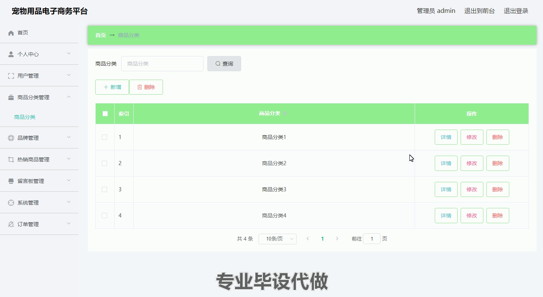Click the 商品分类2 table cell
Image resolution: width=543 pixels, height=297 pixels.
click(x=274, y=163)
